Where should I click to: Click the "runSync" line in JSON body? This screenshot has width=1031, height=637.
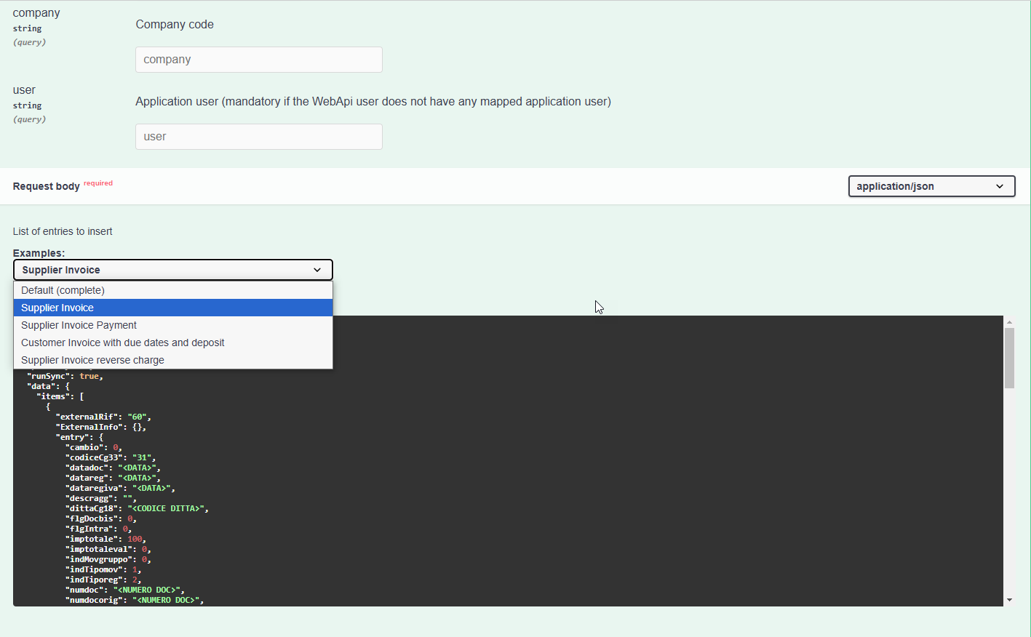65,376
